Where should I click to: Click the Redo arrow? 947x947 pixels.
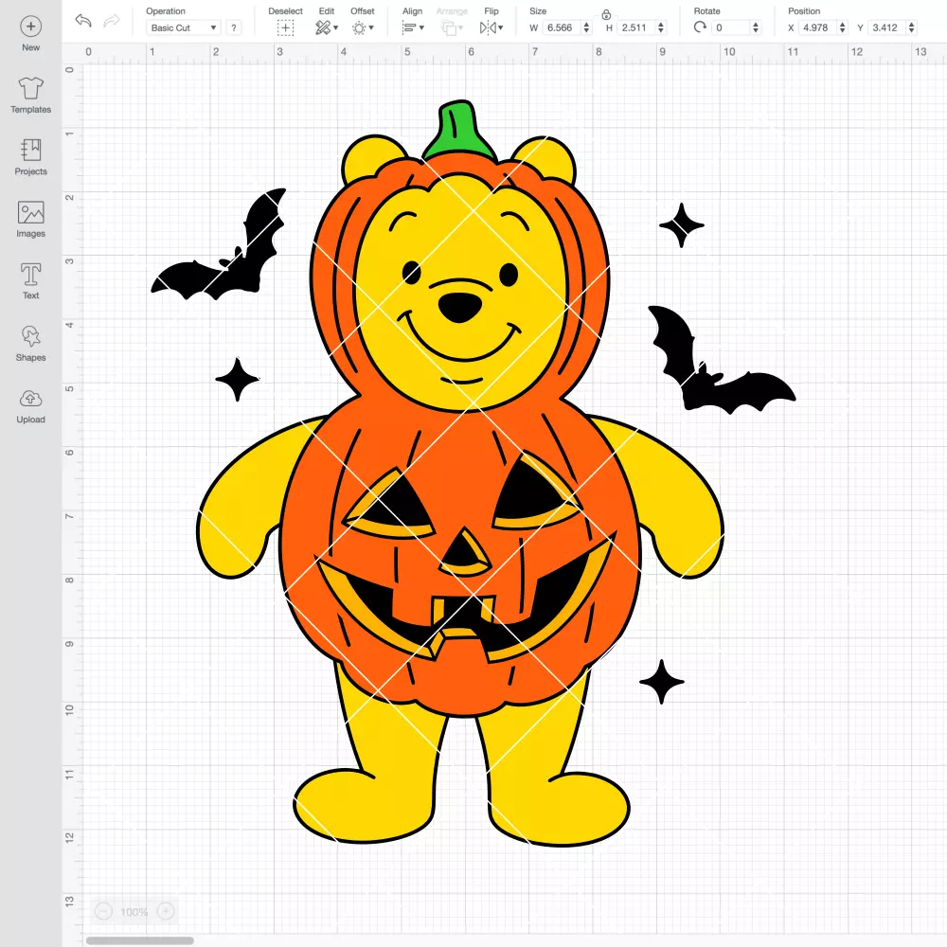coord(112,21)
